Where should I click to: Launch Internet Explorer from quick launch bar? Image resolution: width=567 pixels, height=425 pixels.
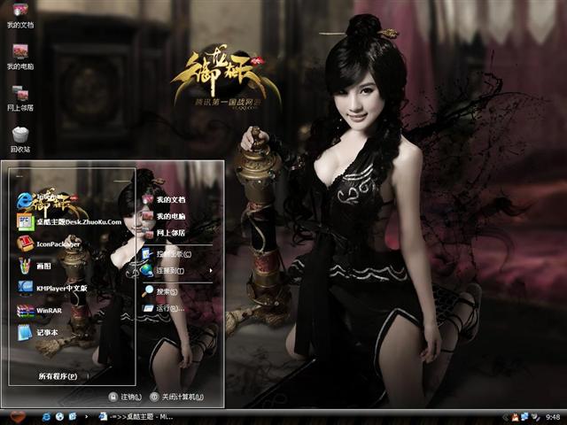tap(46, 417)
